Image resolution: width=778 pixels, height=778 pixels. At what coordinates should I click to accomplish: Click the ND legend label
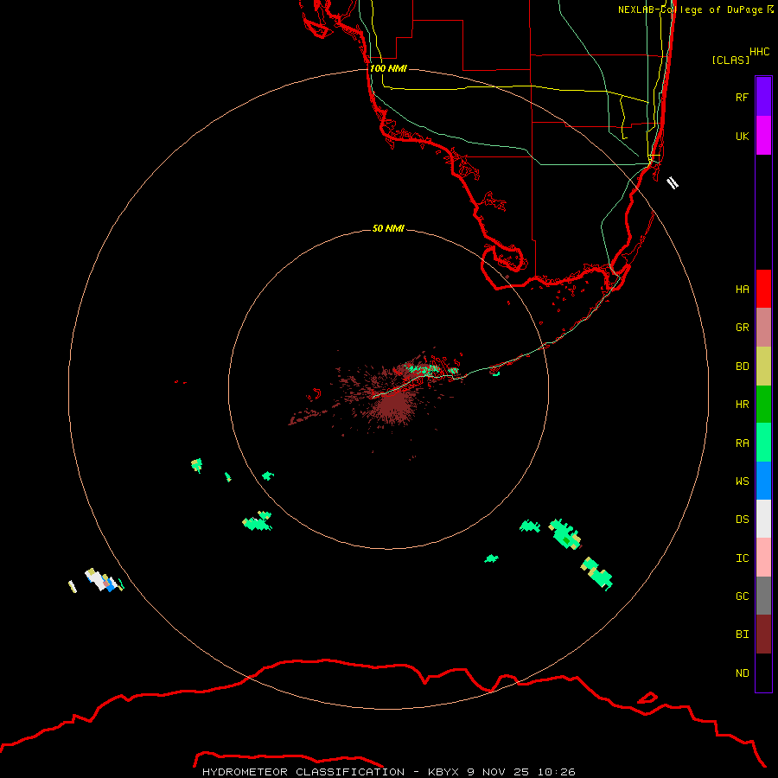(x=742, y=673)
